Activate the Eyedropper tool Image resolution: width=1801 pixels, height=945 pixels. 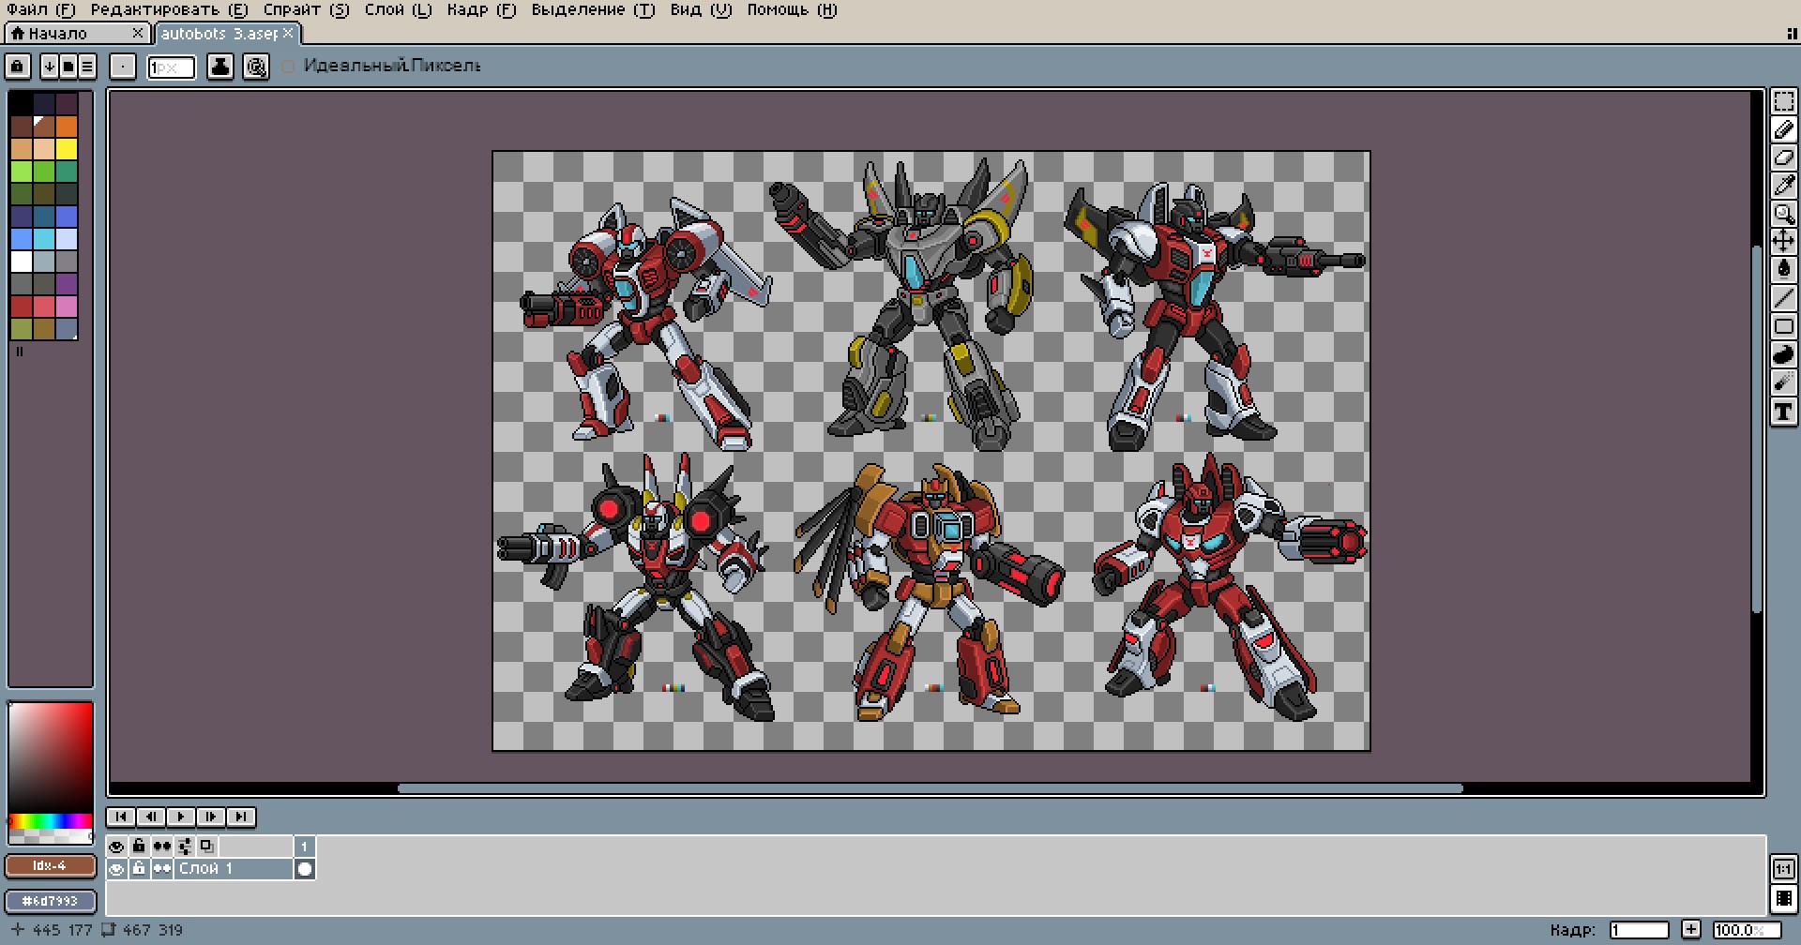tap(1783, 186)
